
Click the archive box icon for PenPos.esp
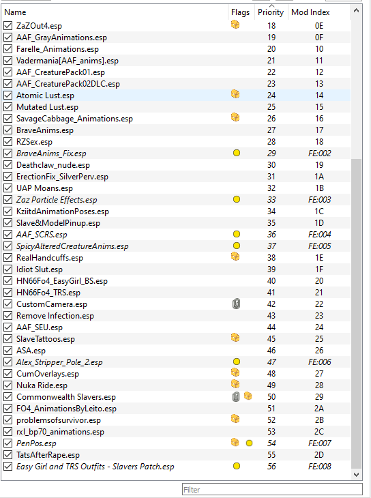[235, 443]
